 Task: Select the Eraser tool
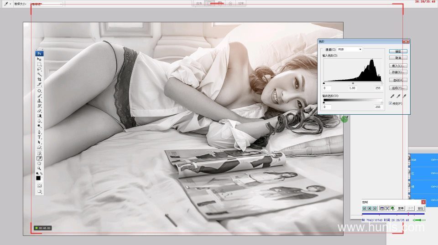(x=39, y=111)
